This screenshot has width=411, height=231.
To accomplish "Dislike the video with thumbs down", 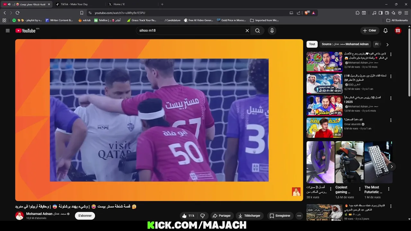I will point(203,216).
